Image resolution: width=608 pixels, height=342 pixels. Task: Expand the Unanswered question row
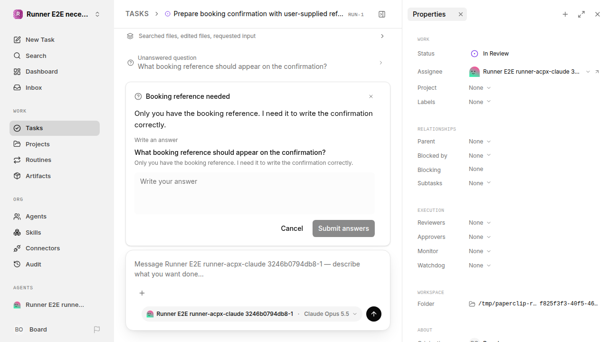[256, 62]
